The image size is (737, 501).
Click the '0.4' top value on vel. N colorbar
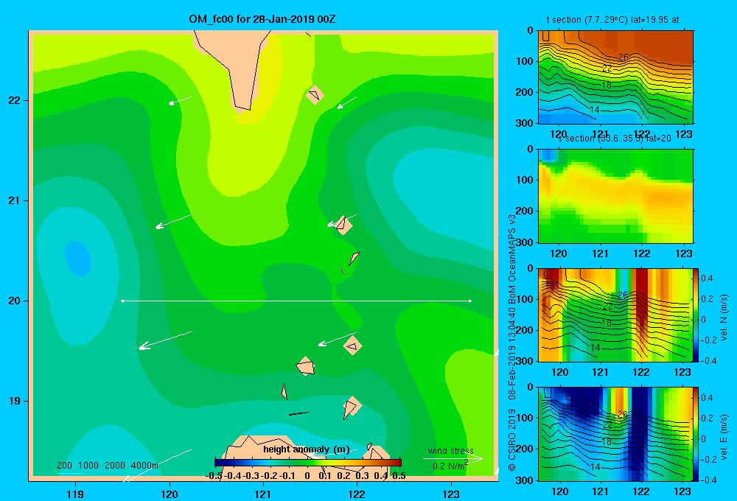(x=707, y=278)
